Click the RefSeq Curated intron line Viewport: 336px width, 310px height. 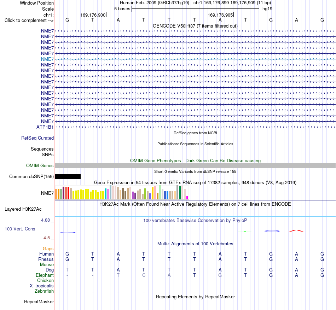(x=196, y=138)
